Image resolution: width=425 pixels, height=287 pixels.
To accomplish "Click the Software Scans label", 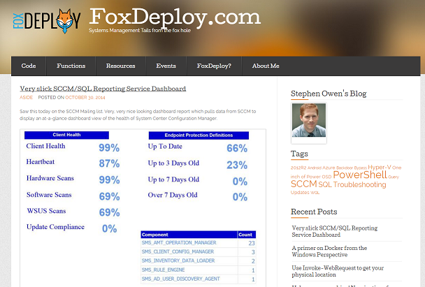I will click(49, 195).
